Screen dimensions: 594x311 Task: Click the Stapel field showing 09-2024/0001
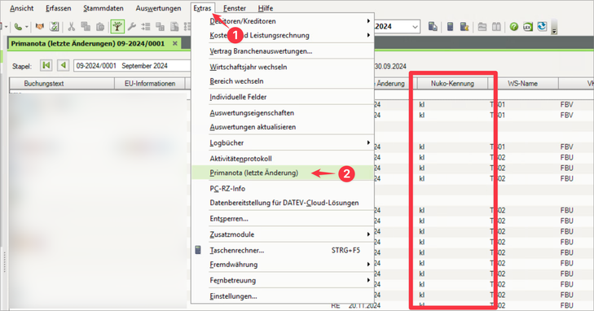(132, 66)
